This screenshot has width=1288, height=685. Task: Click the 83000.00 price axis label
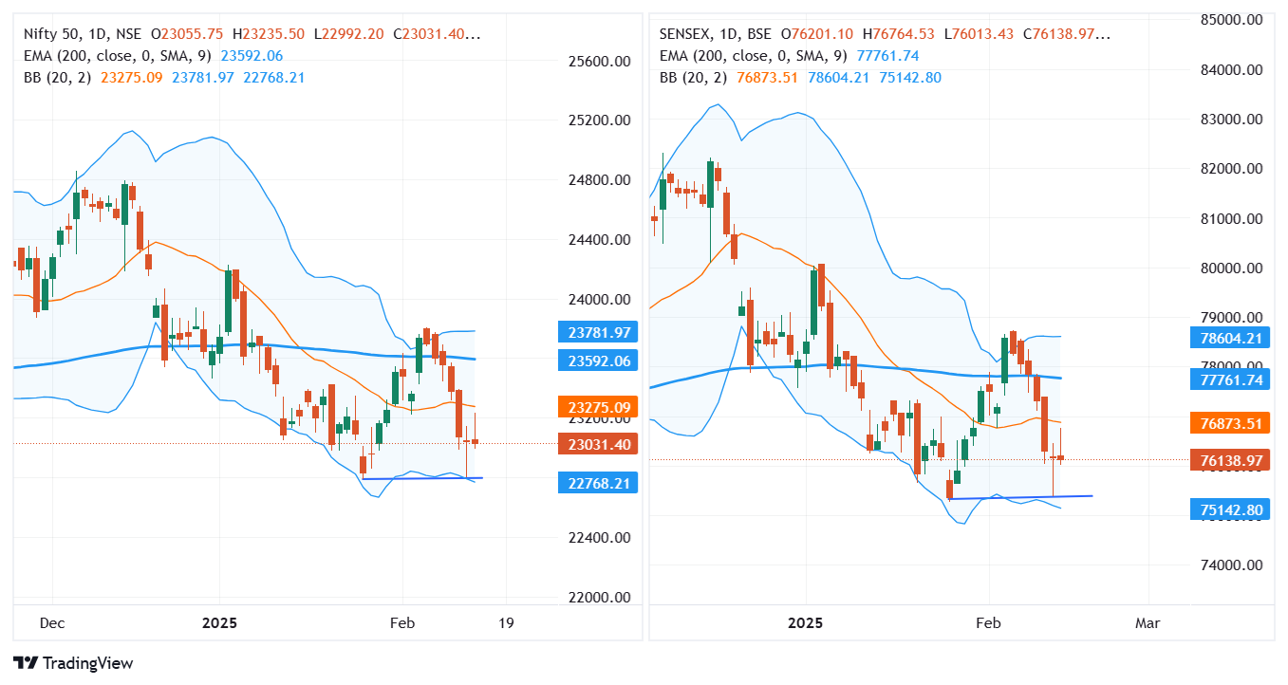tap(1231, 120)
